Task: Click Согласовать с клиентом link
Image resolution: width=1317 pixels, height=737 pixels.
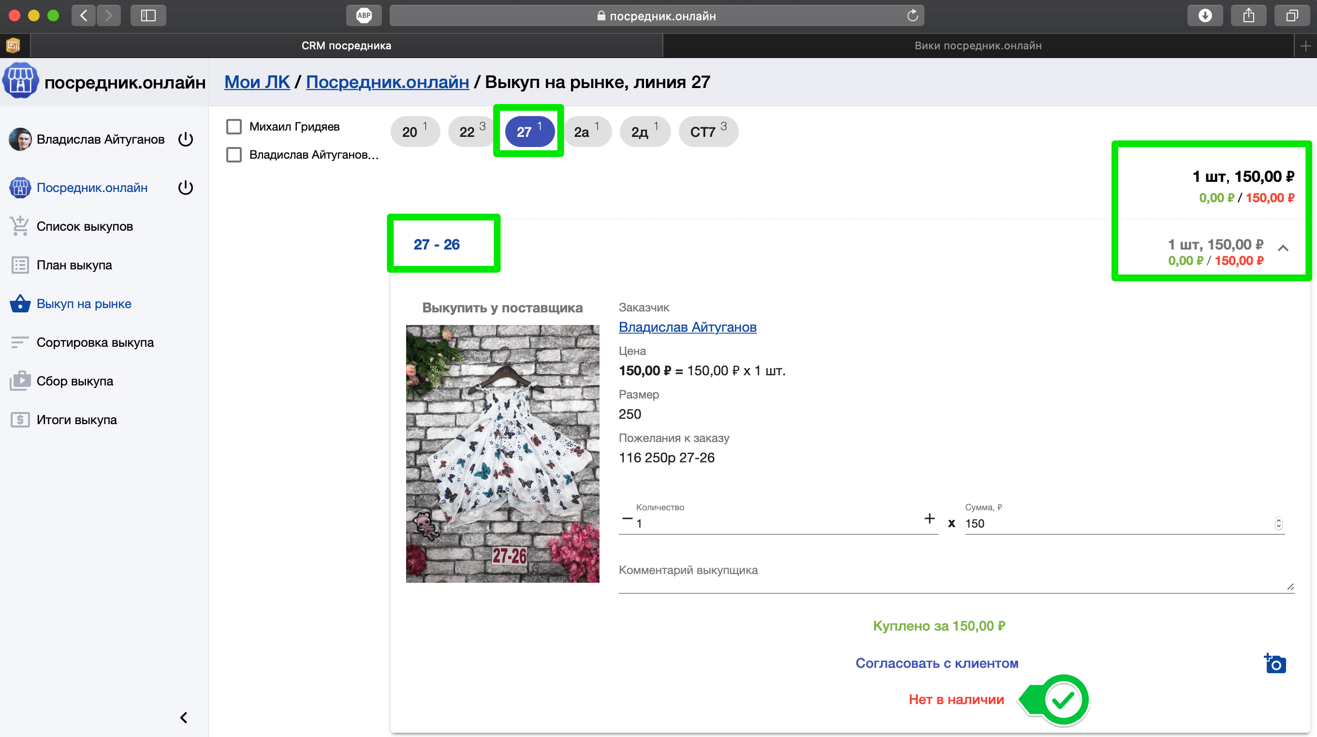Action: point(937,663)
